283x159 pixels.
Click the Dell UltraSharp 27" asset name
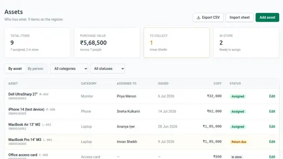(23, 94)
